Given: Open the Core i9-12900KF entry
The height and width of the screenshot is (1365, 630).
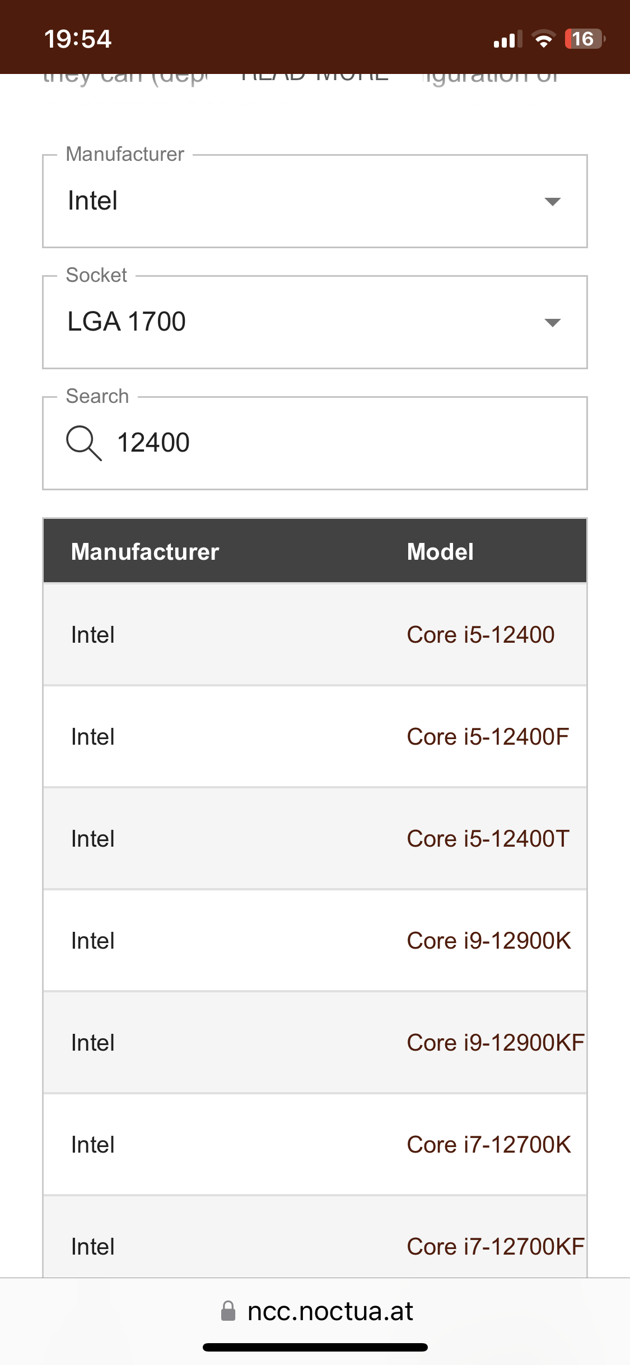Looking at the screenshot, I should pos(495,1043).
